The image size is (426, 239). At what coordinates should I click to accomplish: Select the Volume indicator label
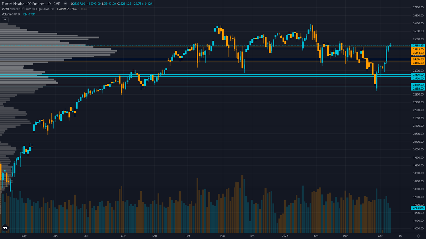click(6, 14)
